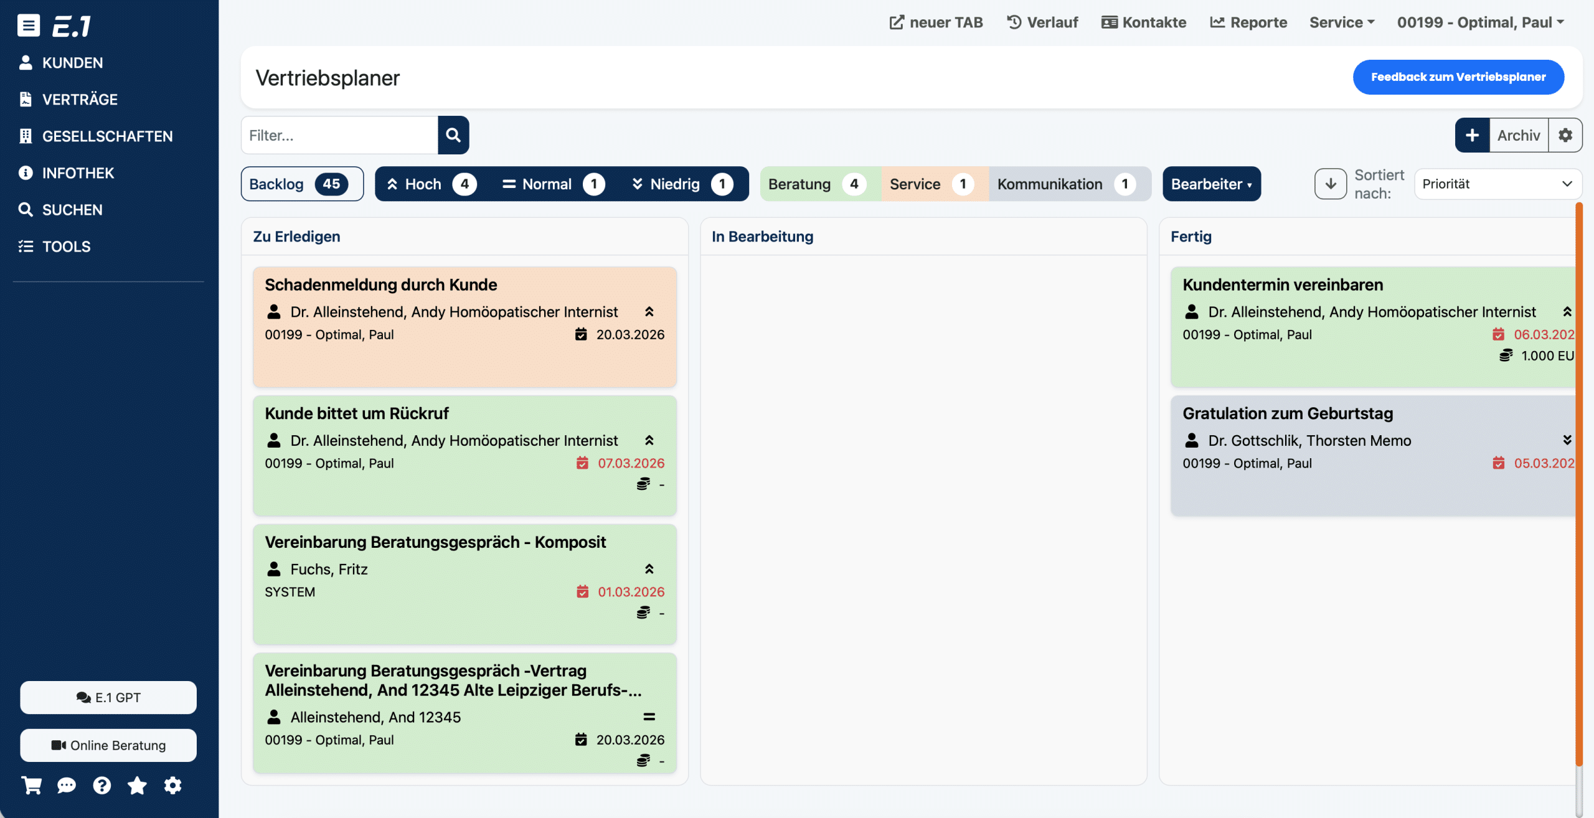
Task: Open the shopping cart icon in the sidebar footer
Action: 31,786
